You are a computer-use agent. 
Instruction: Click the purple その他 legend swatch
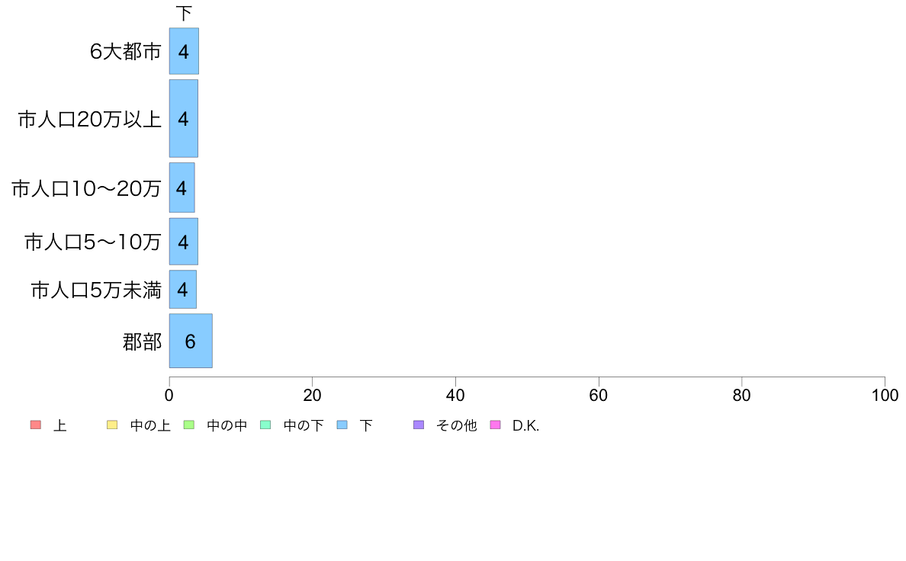[x=419, y=425]
